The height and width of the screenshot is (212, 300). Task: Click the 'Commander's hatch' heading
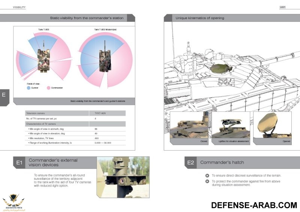(x=222, y=162)
